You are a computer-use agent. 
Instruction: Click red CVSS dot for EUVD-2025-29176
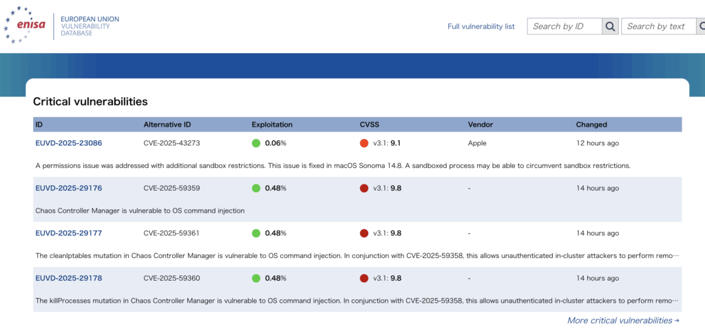(x=364, y=188)
